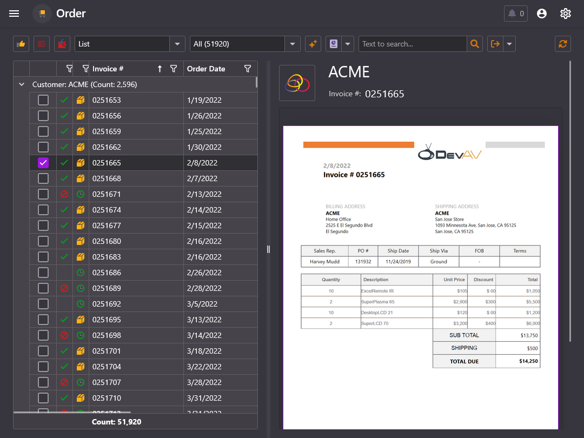Tick the checkbox for invoice 0251686

43,273
